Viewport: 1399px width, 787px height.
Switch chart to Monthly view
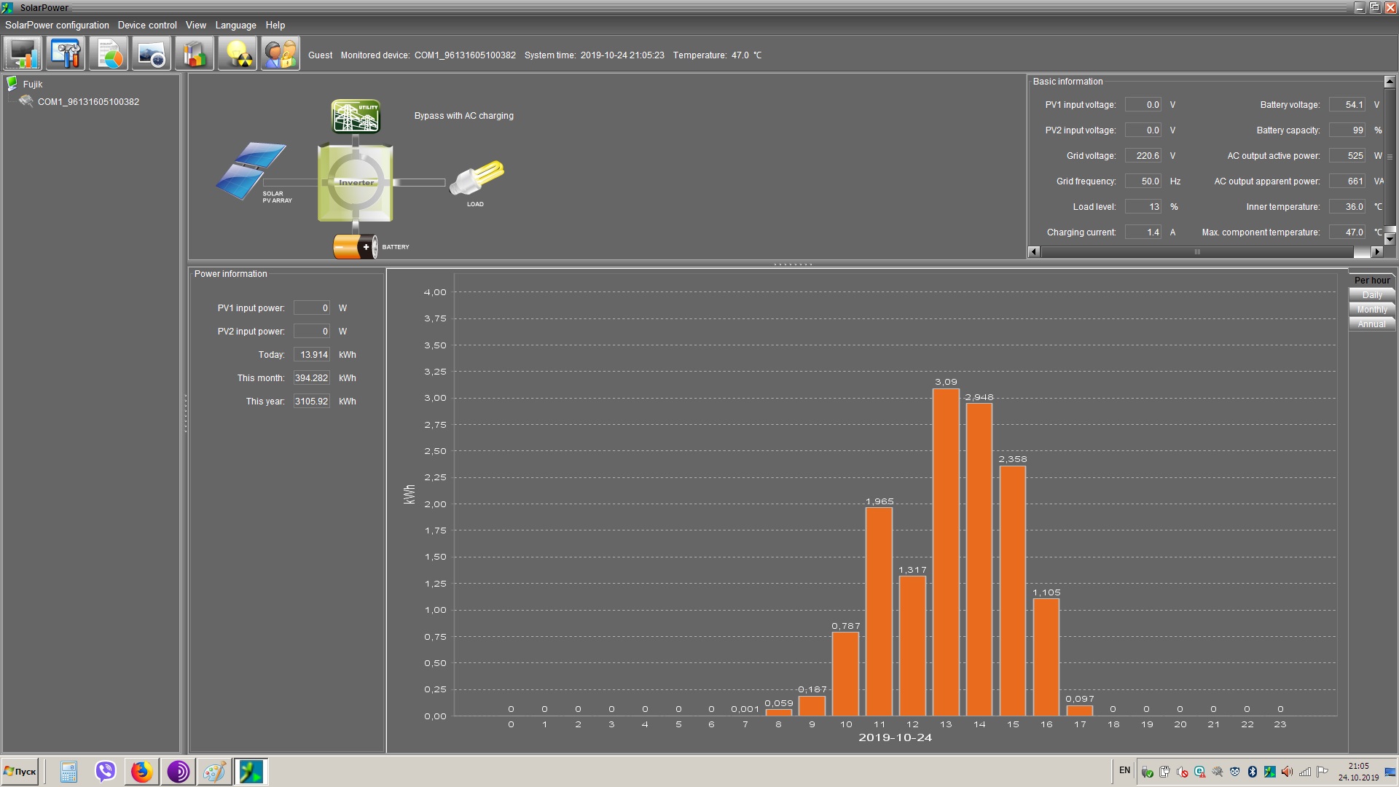1371,310
